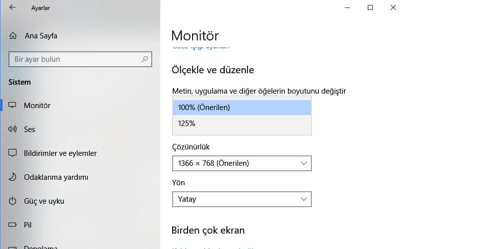Click the back arrow in Ayarlar window
The height and width of the screenshot is (249, 499).
tap(12, 7)
